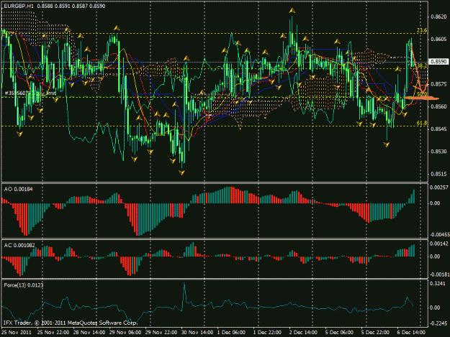Viewport: 450px width, 337px height.
Task: Click the 38.2 Fibonacci level label
Action: pyautogui.click(x=422, y=65)
